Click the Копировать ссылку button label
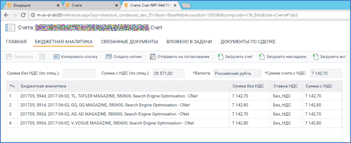Image resolution: width=351 pixels, height=143 pixels. [x=80, y=57]
